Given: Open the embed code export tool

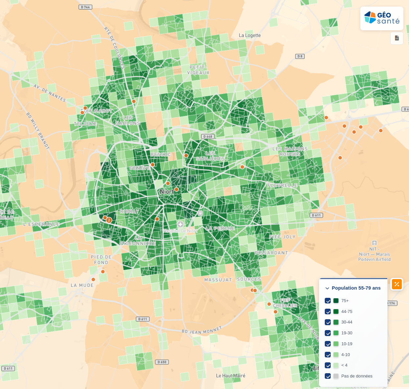Looking at the screenshot, I should point(396,38).
